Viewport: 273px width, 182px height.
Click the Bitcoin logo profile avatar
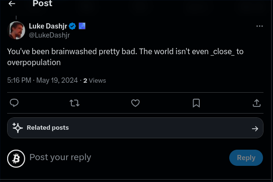16,159
